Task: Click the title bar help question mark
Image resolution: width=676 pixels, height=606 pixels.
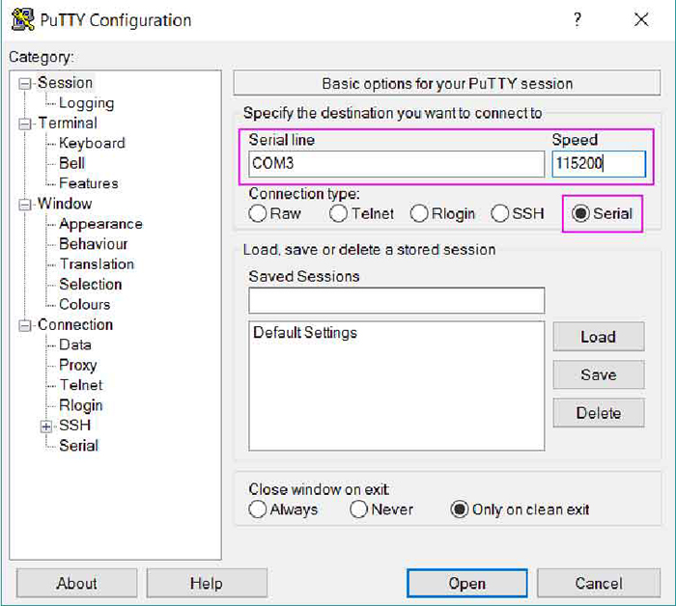Action: pos(577,20)
